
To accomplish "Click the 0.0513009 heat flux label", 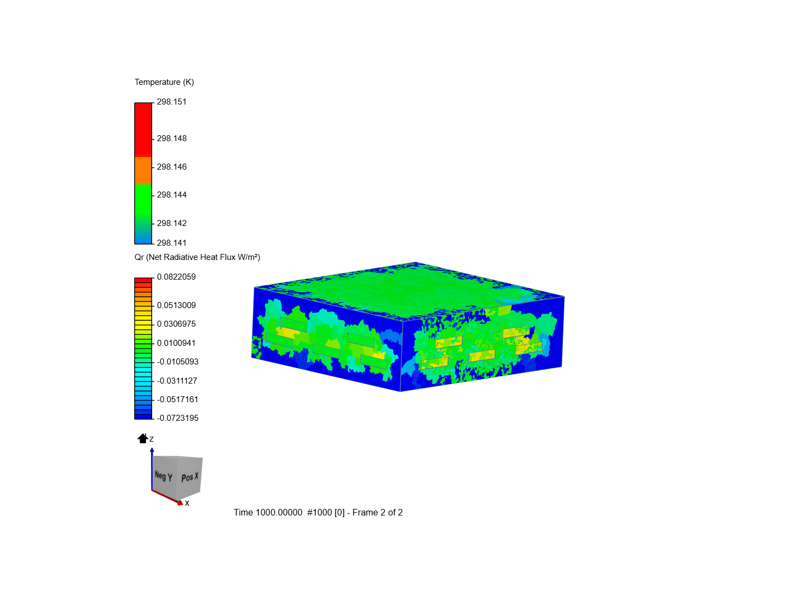I will 176,305.
